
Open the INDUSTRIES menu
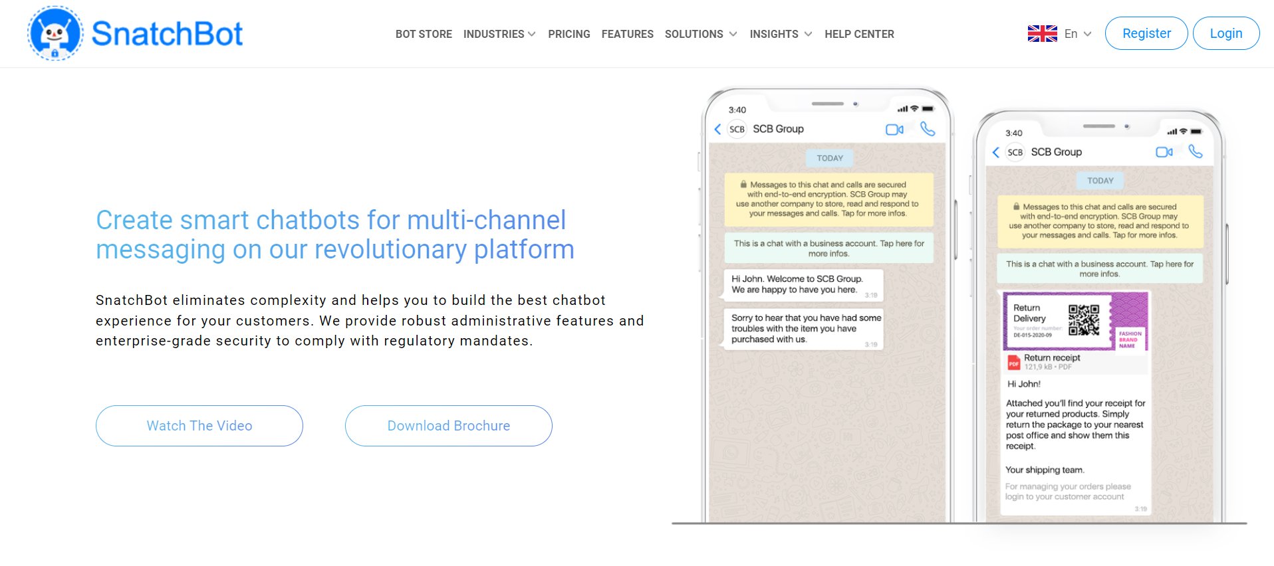493,34
